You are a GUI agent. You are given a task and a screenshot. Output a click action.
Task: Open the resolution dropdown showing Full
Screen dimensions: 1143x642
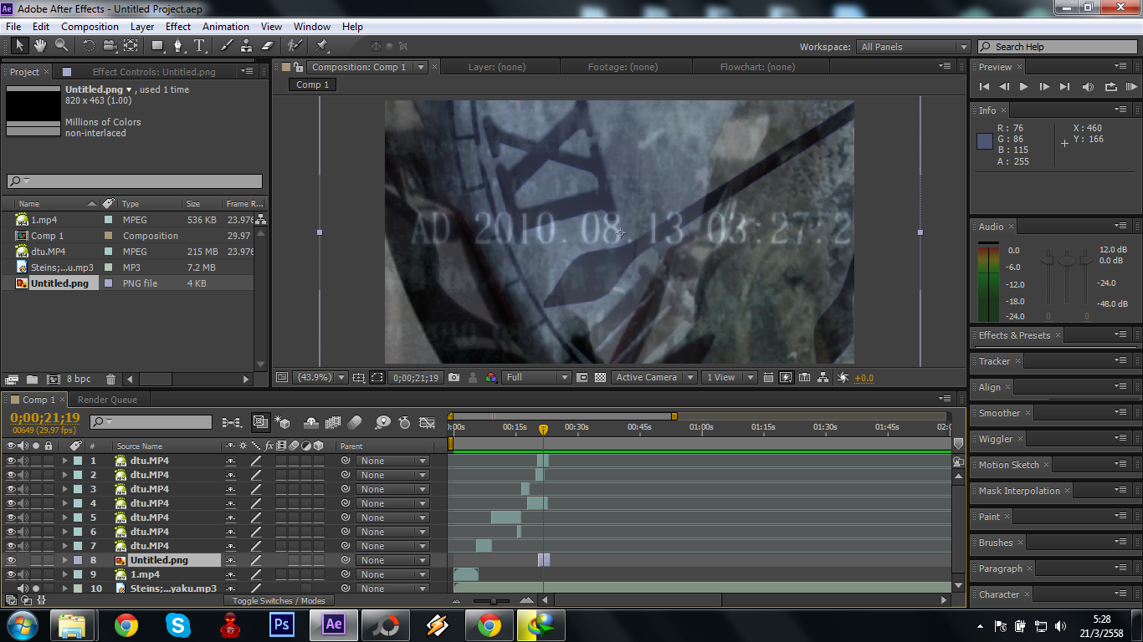coord(536,378)
